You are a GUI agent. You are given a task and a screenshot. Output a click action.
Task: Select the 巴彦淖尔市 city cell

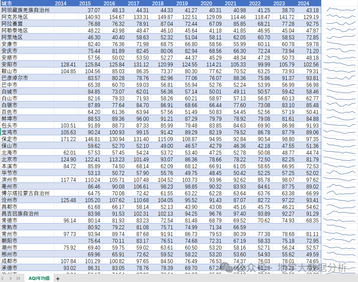[27, 78]
